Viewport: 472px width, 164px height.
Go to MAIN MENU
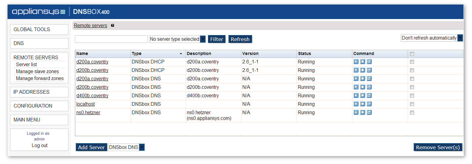(39, 120)
